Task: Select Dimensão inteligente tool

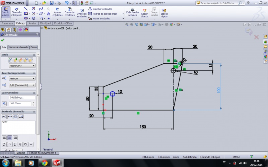Action: [16, 12]
